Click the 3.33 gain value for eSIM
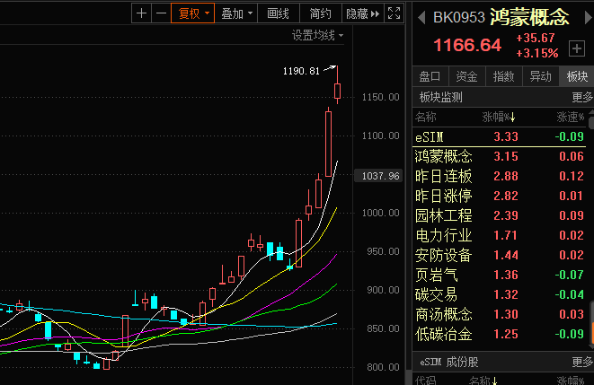Image resolution: width=594 pixels, height=385 pixels. coord(506,136)
